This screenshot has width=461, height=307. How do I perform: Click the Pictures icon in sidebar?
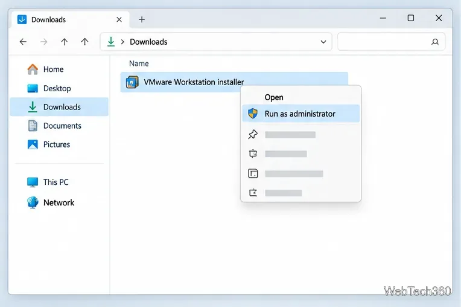33,144
